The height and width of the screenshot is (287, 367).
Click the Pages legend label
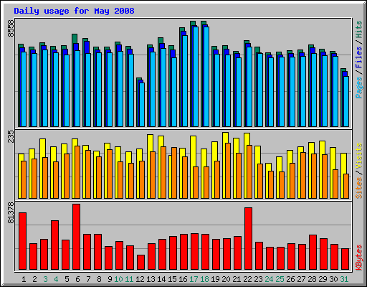point(359,88)
